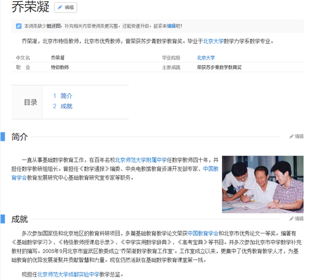Click the blue marker beside 简介 heading
Image resolution: width=313 pixels, height=279 pixels.
[x=3, y=137]
